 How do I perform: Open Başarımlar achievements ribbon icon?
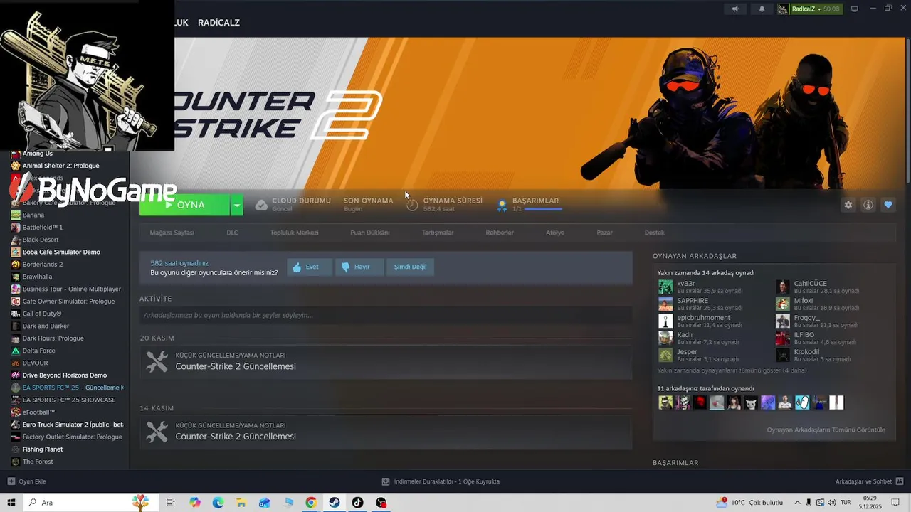pos(502,205)
